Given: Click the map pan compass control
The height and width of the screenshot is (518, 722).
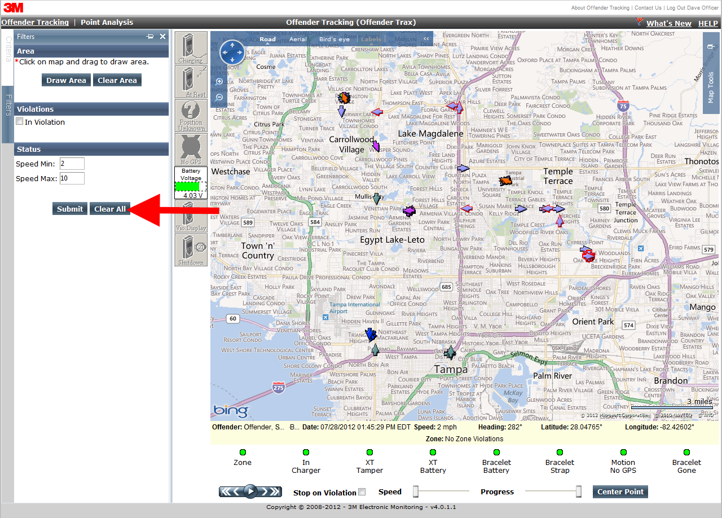Looking at the screenshot, I should pyautogui.click(x=232, y=52).
